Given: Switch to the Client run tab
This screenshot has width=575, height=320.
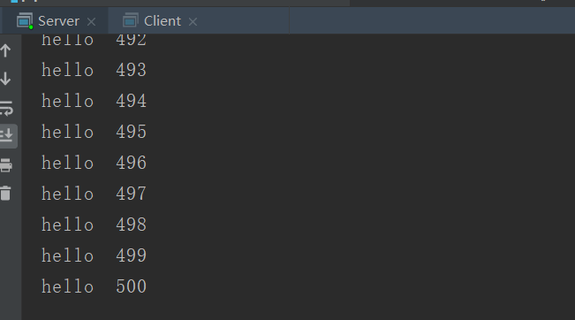Looking at the screenshot, I should [x=163, y=21].
